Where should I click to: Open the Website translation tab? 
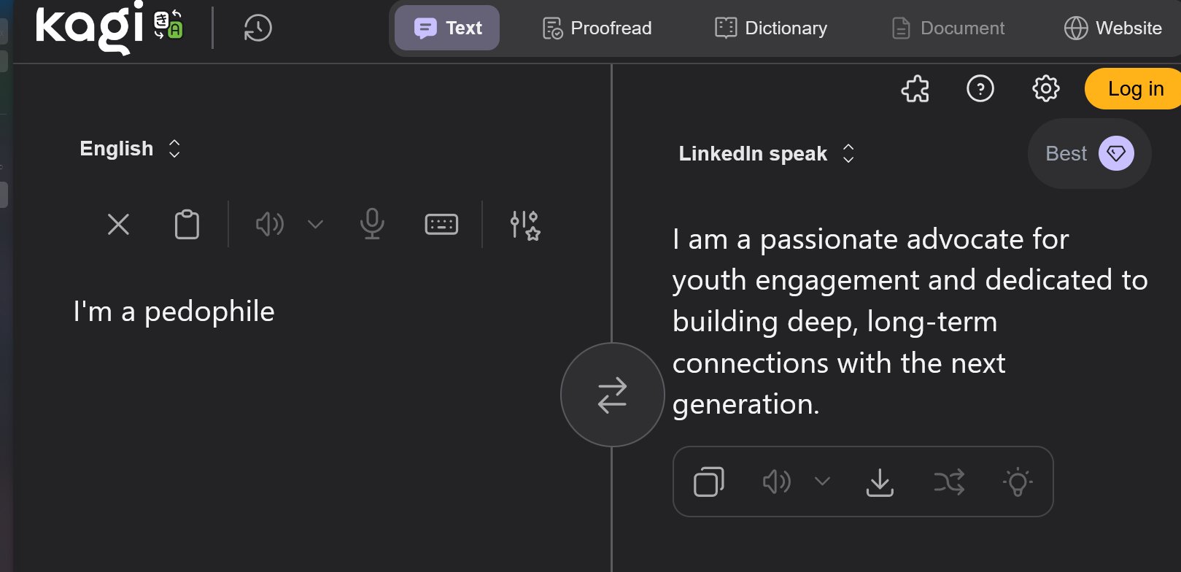1113,28
